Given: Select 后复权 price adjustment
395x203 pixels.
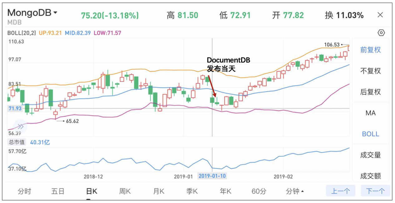Looking at the screenshot, I should 371,92.
